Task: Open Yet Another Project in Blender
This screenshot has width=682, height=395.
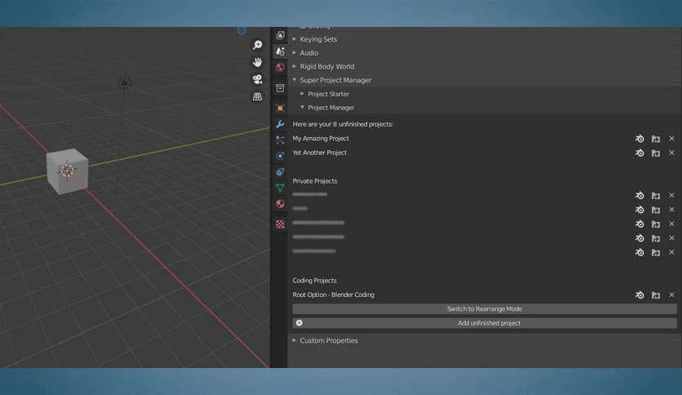Action: 640,153
